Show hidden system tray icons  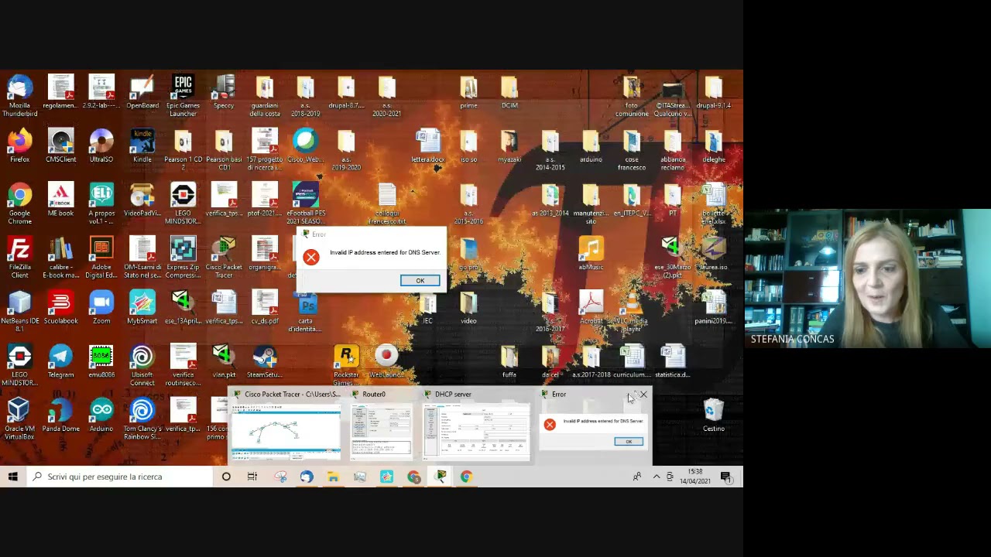pyautogui.click(x=657, y=477)
